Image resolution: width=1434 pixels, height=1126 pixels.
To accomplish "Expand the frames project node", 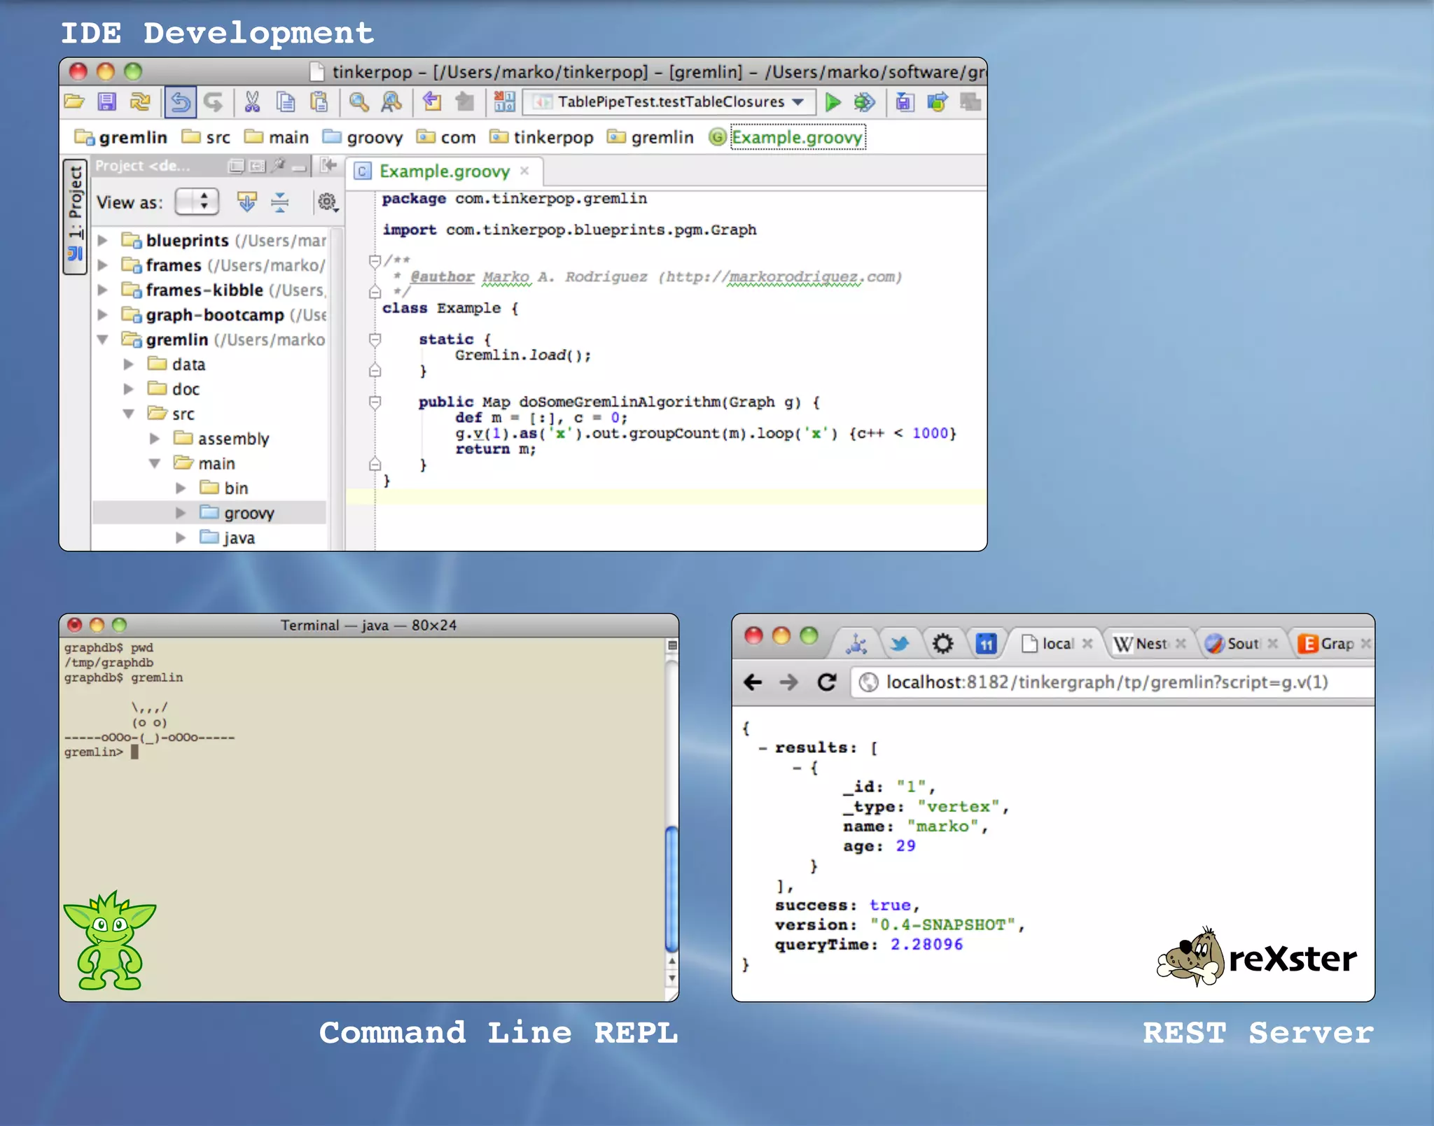I will 103,265.
